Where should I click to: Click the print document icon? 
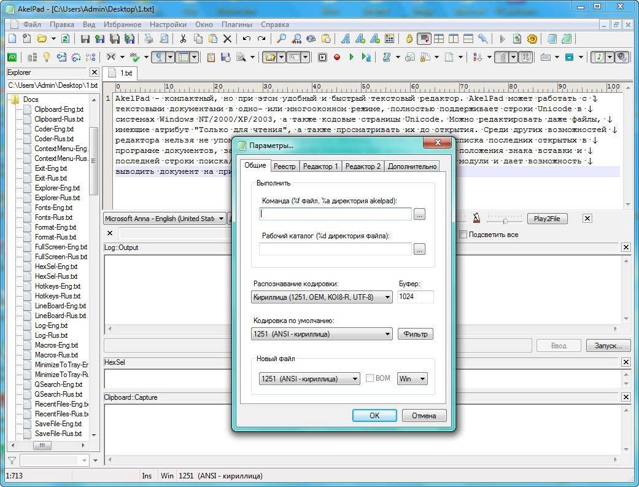[149, 39]
